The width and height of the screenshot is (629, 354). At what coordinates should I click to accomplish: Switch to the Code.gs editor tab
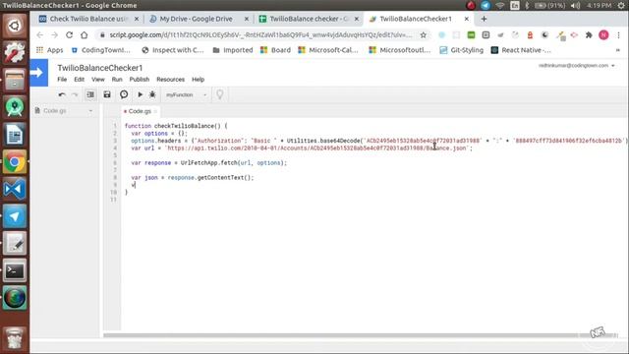point(140,111)
